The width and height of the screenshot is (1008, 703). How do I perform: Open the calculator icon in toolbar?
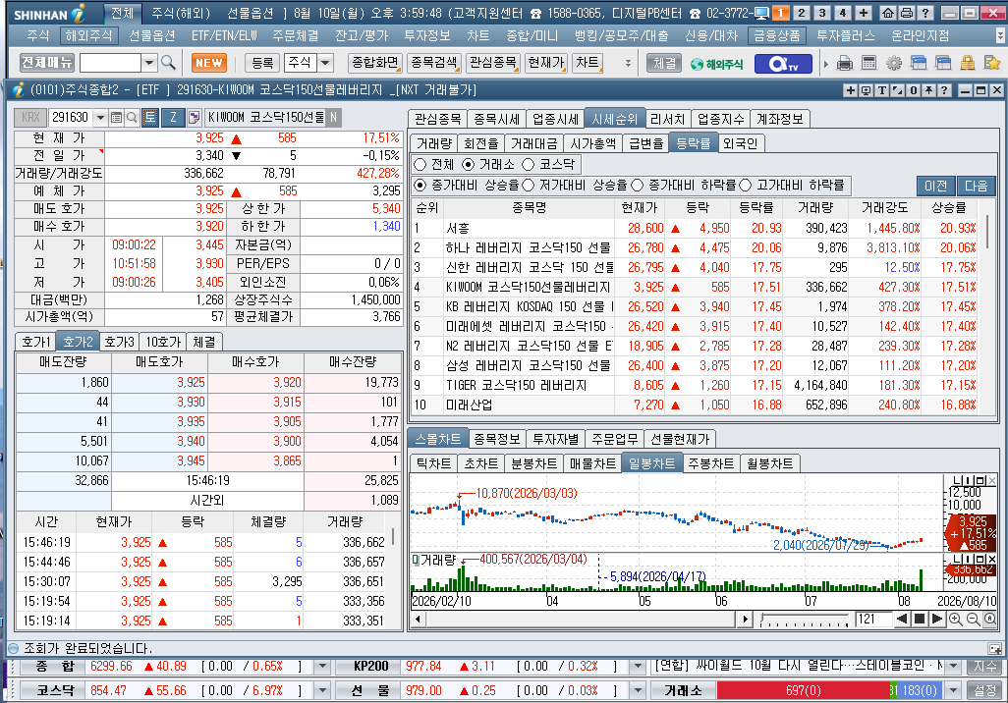point(868,63)
